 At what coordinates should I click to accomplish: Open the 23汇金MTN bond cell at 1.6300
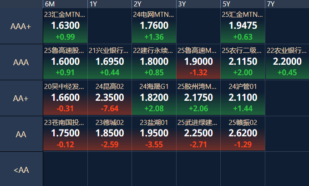pyautogui.click(x=65, y=26)
